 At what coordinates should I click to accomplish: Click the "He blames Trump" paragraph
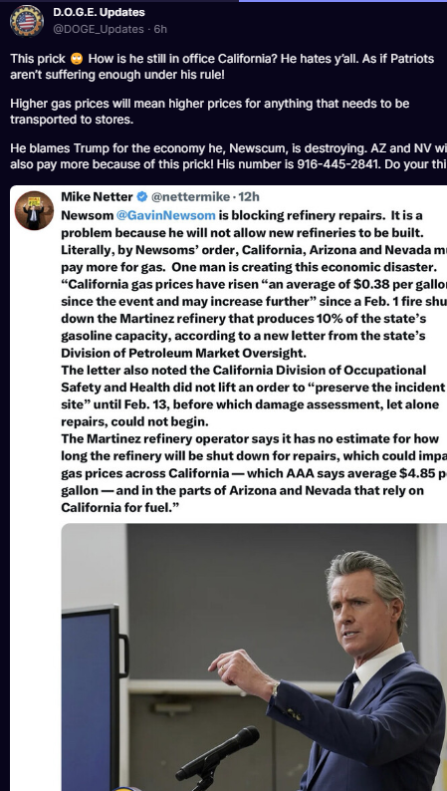coord(228,156)
